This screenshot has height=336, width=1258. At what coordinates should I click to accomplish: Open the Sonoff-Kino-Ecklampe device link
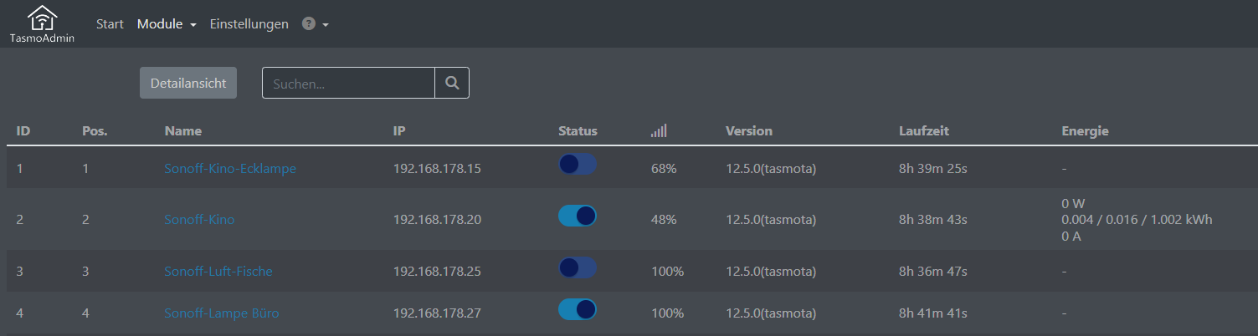[230, 168]
